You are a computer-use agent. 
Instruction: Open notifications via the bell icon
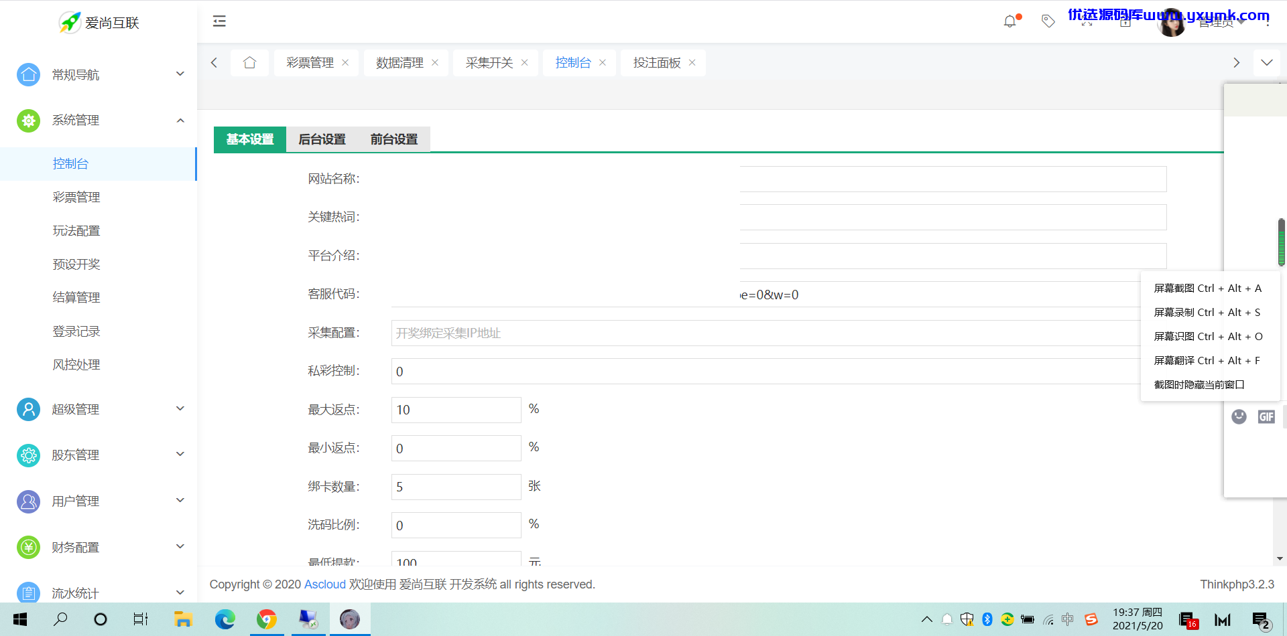point(1010,21)
